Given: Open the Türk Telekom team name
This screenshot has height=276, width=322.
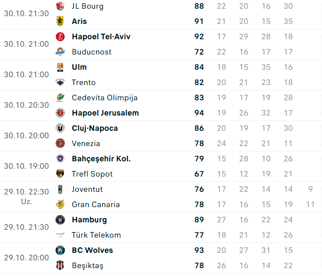Looking at the screenshot, I should pos(96,235).
